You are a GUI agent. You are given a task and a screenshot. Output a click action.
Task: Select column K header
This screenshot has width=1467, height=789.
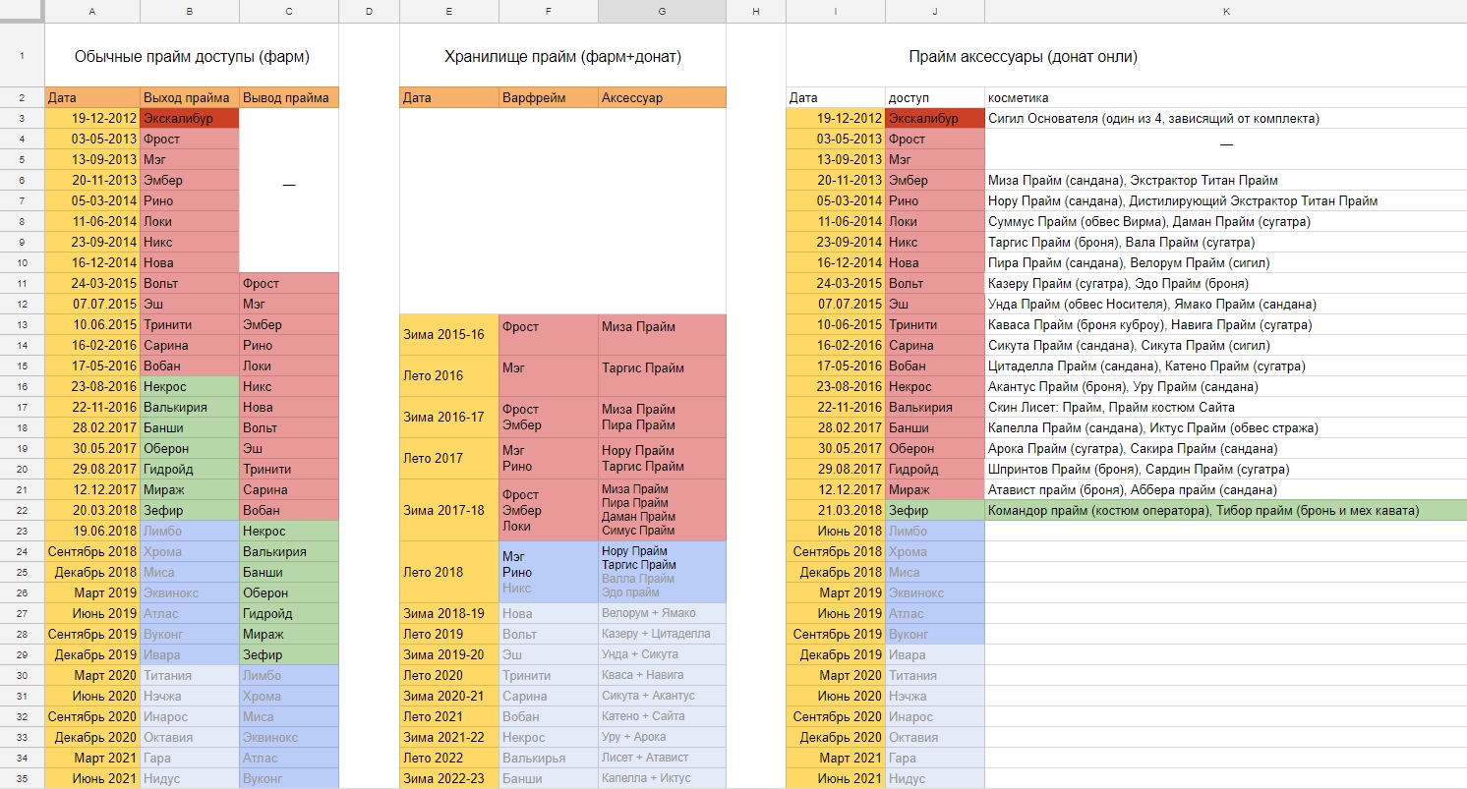tap(1225, 11)
